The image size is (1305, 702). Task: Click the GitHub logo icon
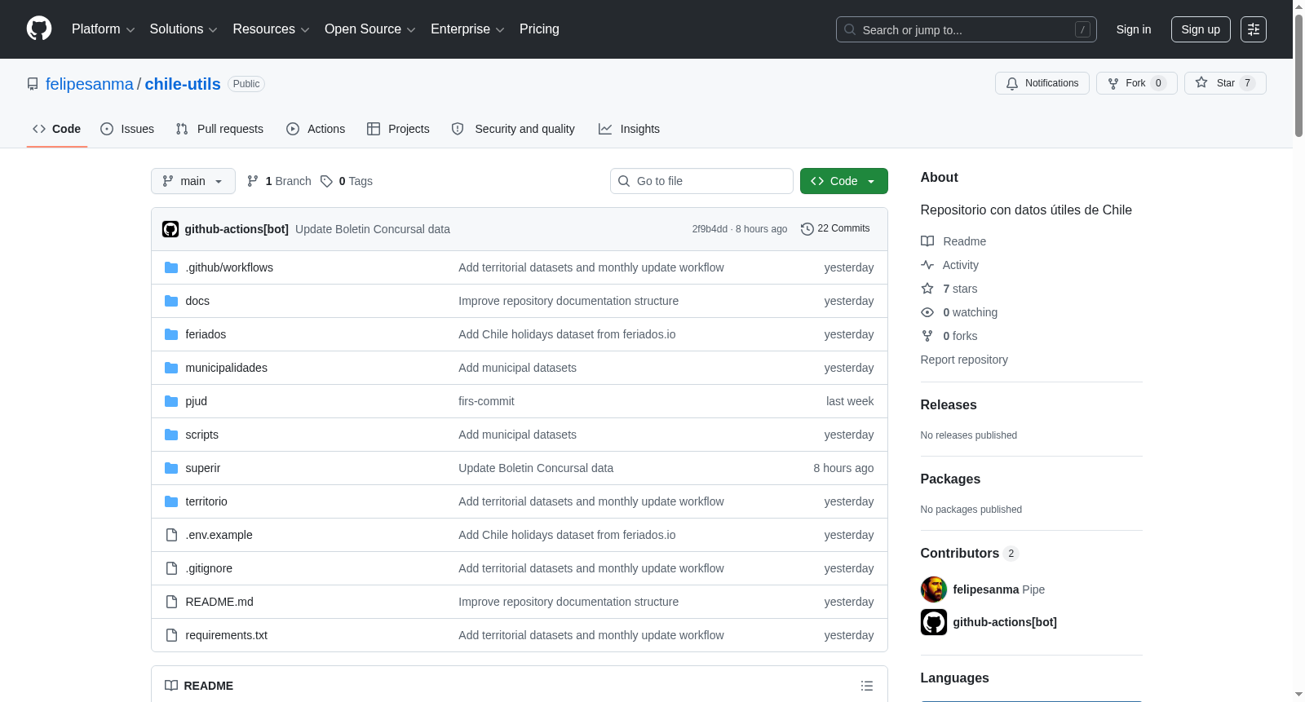click(x=39, y=29)
